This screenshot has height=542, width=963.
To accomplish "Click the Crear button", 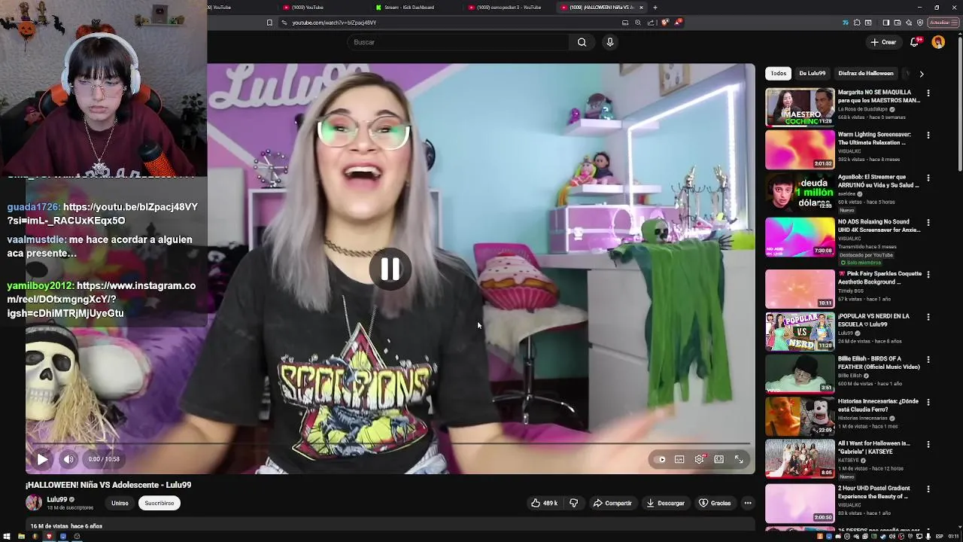I will pos(882,42).
